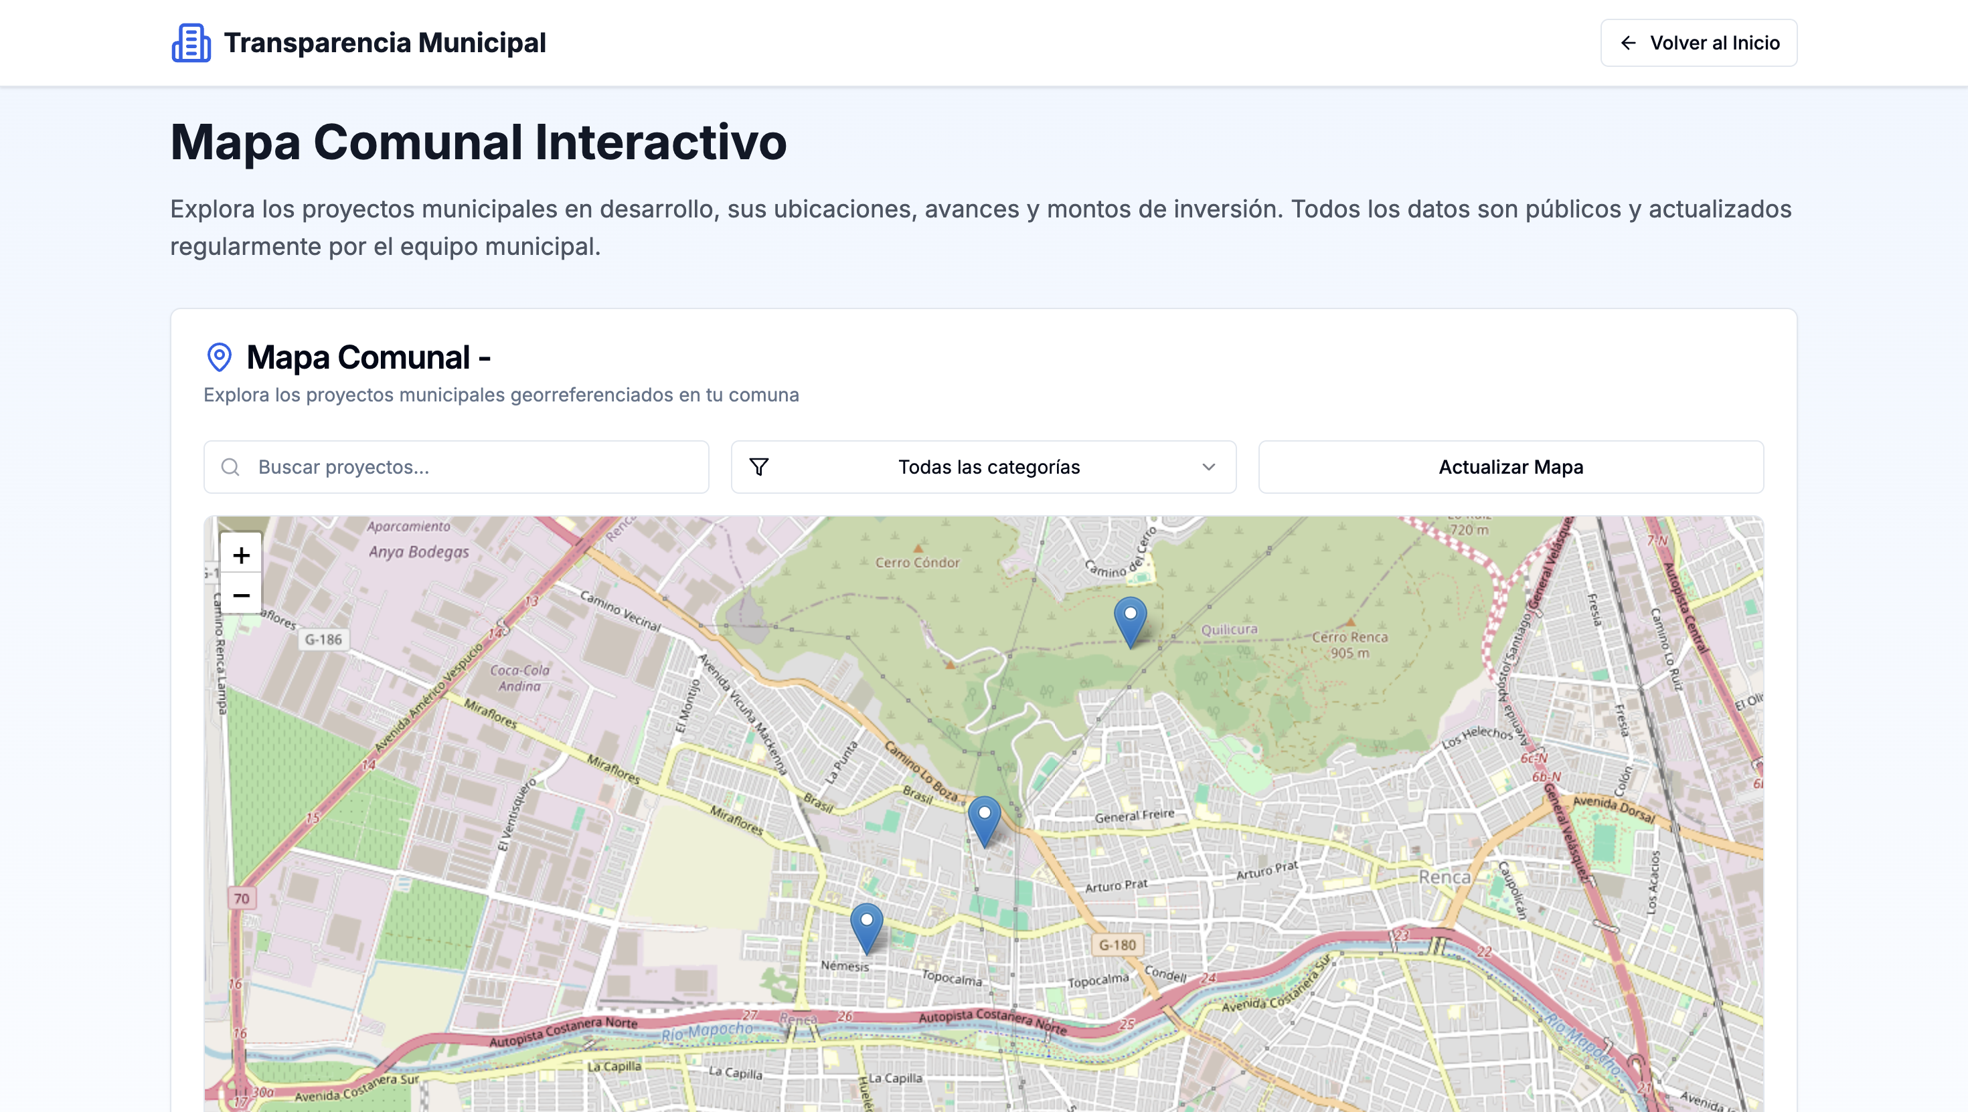The width and height of the screenshot is (1968, 1112).
Task: Select the Mapa Comunal panel header
Action: pos(369,356)
